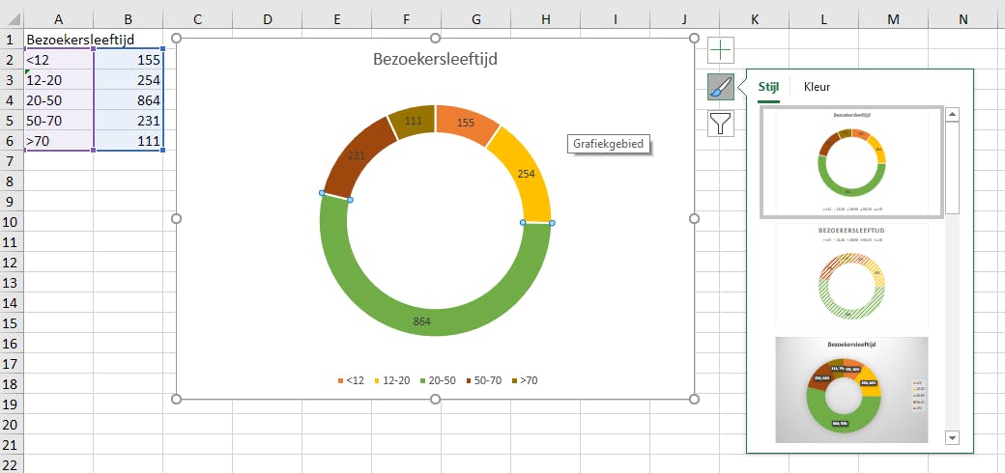Screen dimensions: 1005x473
Task: Select row 12 header
Action: pyautogui.click(x=12, y=263)
